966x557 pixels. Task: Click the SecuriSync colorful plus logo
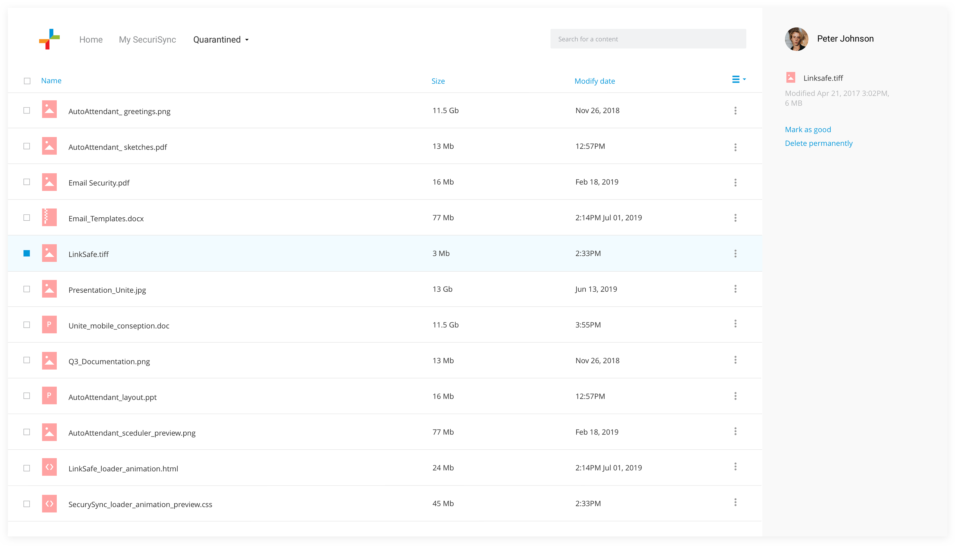pos(49,39)
